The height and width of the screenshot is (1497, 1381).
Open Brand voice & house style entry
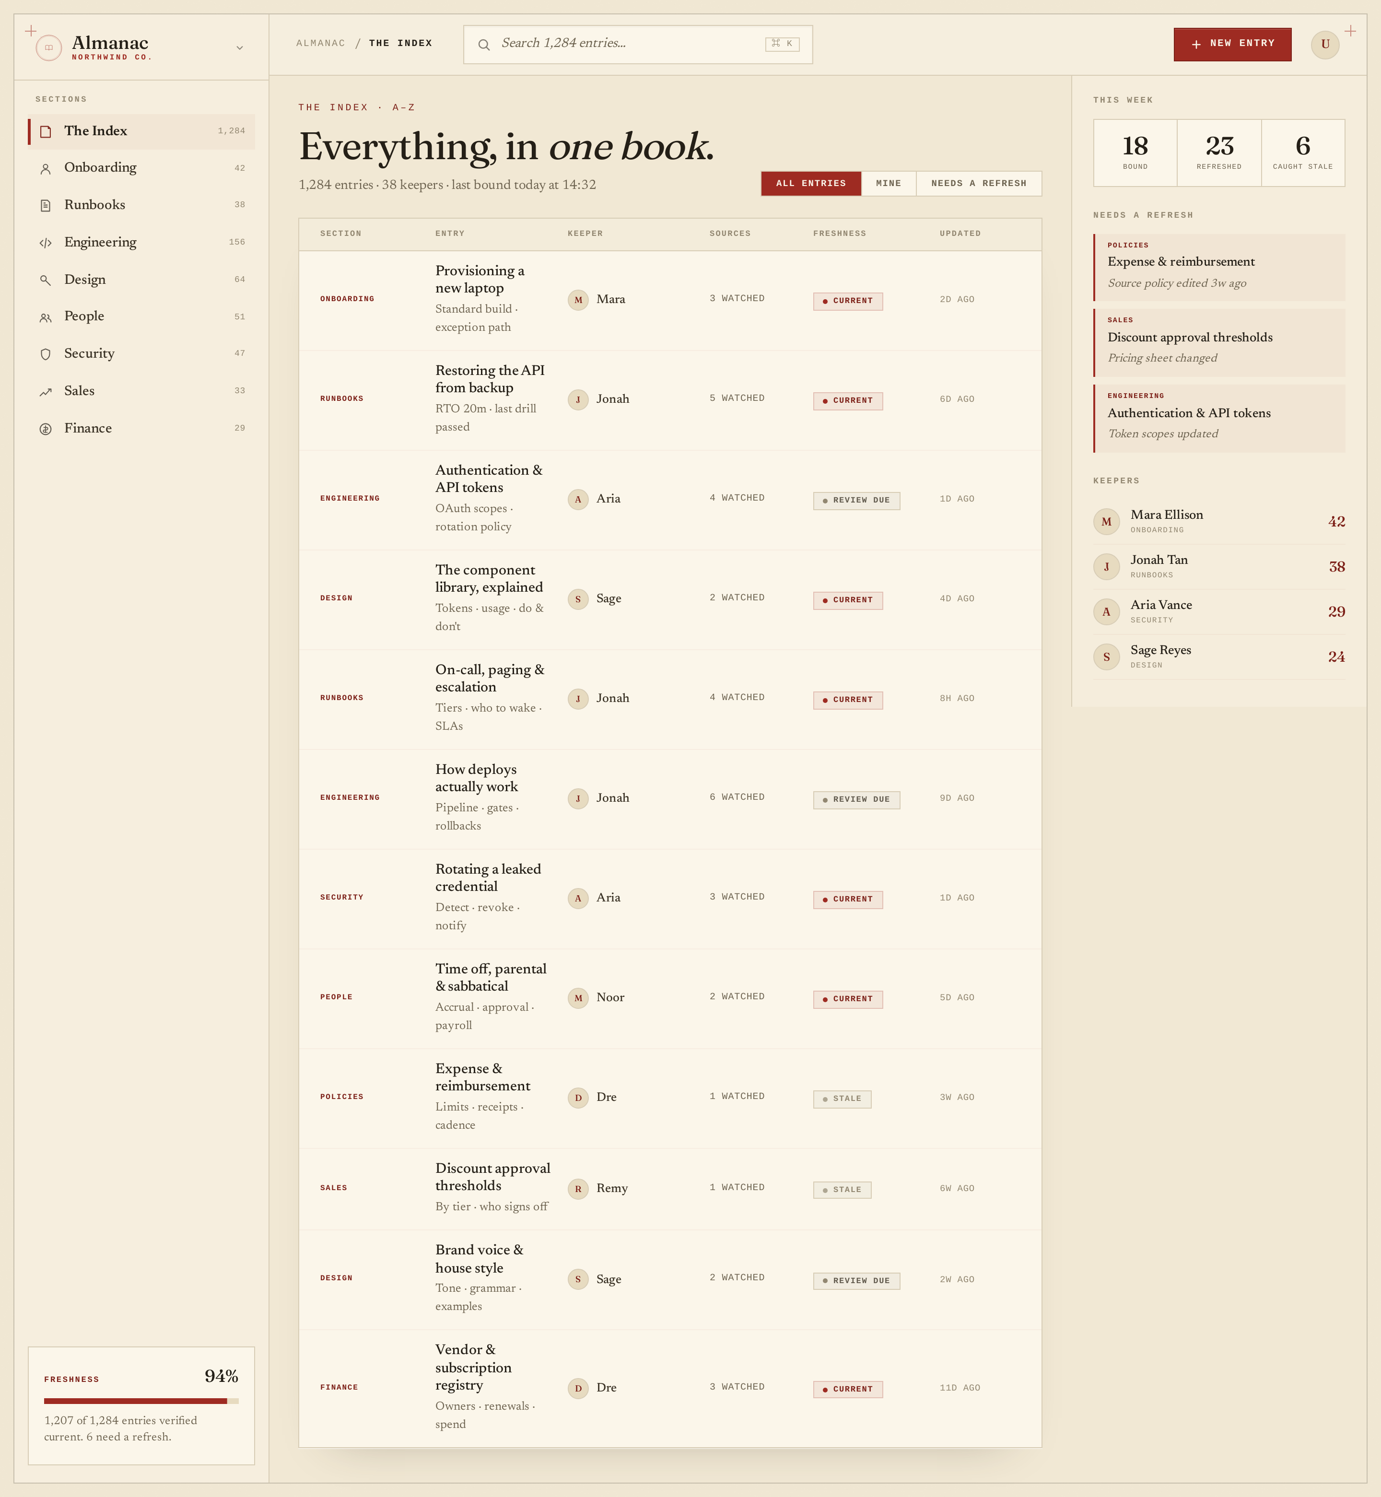[479, 1259]
